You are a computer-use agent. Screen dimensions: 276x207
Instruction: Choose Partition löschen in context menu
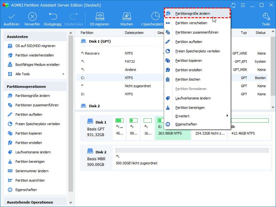pos(197,79)
